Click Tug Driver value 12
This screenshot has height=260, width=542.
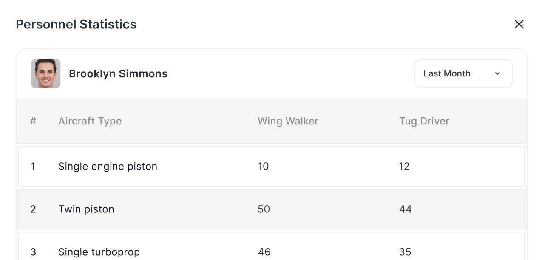tap(404, 167)
